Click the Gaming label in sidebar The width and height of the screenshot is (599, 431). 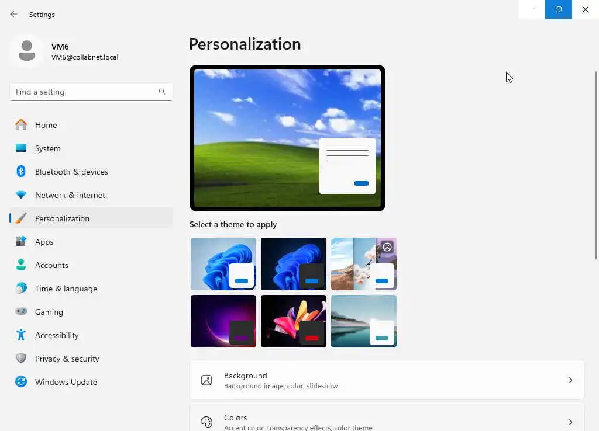click(49, 312)
